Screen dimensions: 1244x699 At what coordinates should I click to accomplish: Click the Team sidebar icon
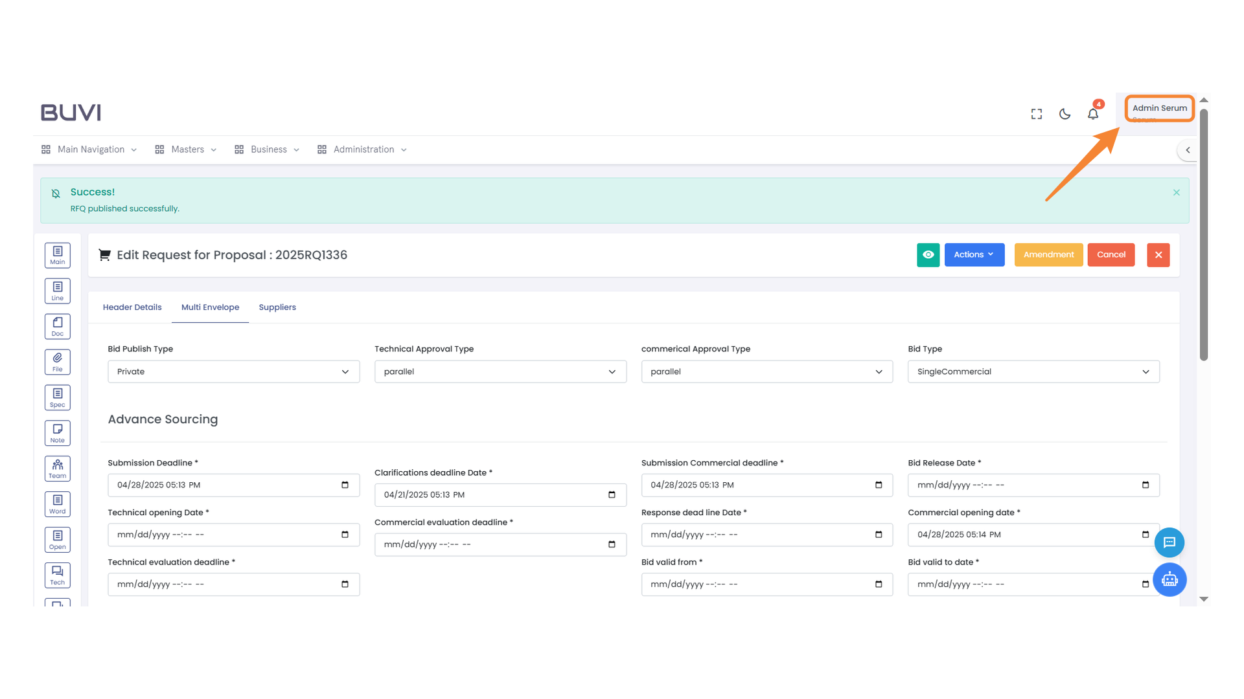pyautogui.click(x=57, y=468)
